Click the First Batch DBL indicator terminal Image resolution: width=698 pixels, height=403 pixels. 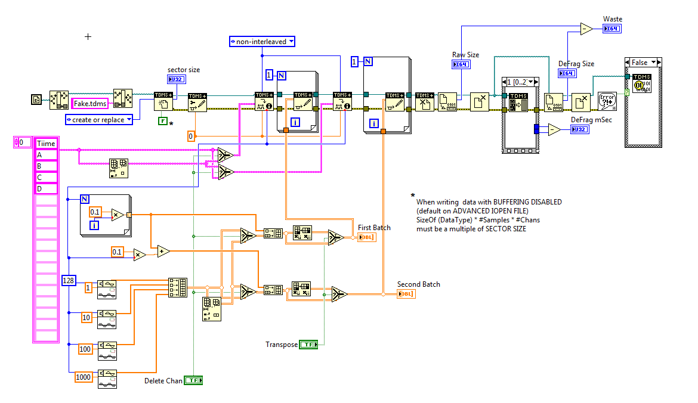pyautogui.click(x=367, y=237)
